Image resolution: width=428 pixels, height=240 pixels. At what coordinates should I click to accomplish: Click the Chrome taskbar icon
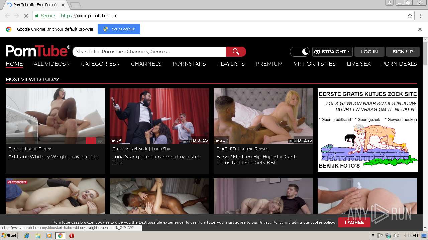[x=60, y=236]
